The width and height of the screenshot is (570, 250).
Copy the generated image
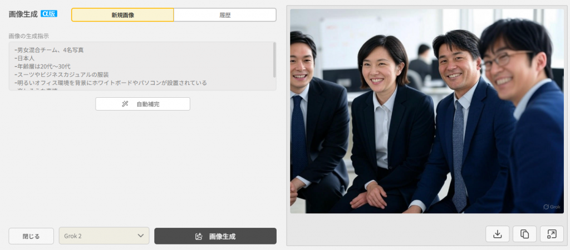tap(524, 234)
